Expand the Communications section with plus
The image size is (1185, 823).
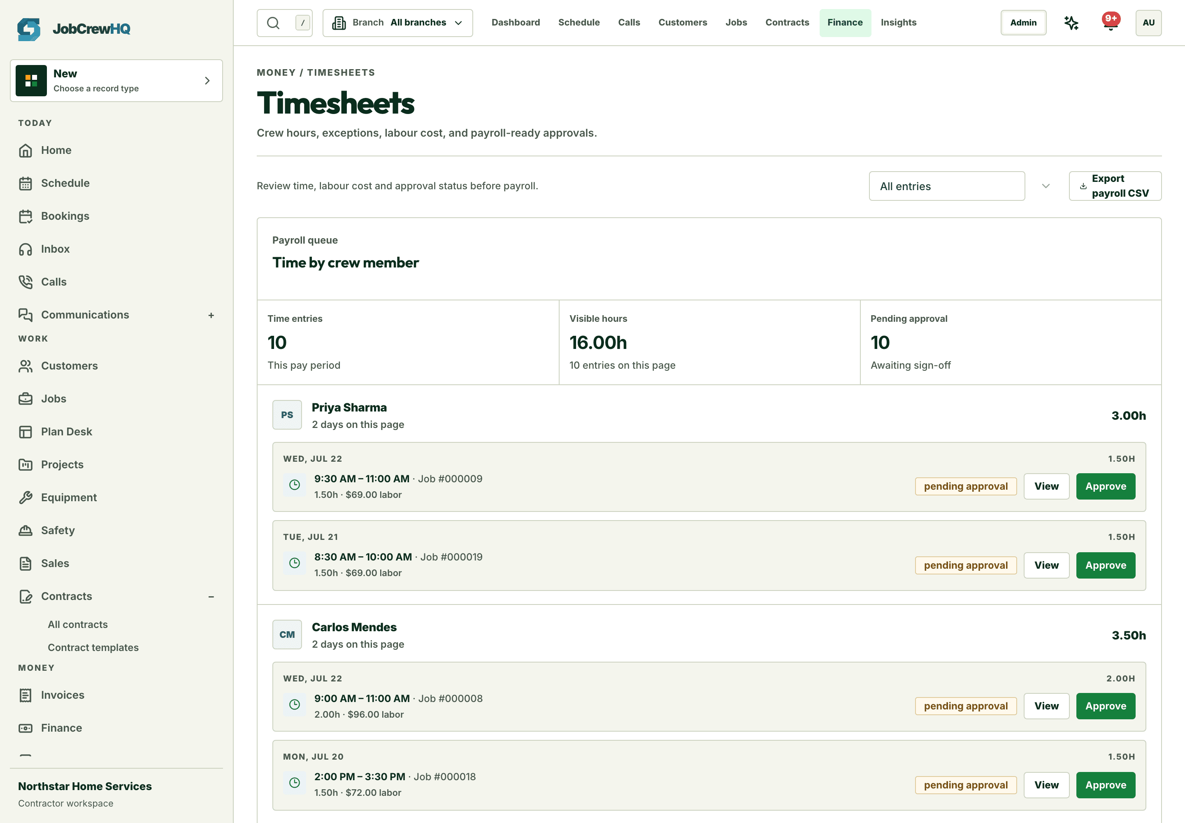click(x=211, y=315)
